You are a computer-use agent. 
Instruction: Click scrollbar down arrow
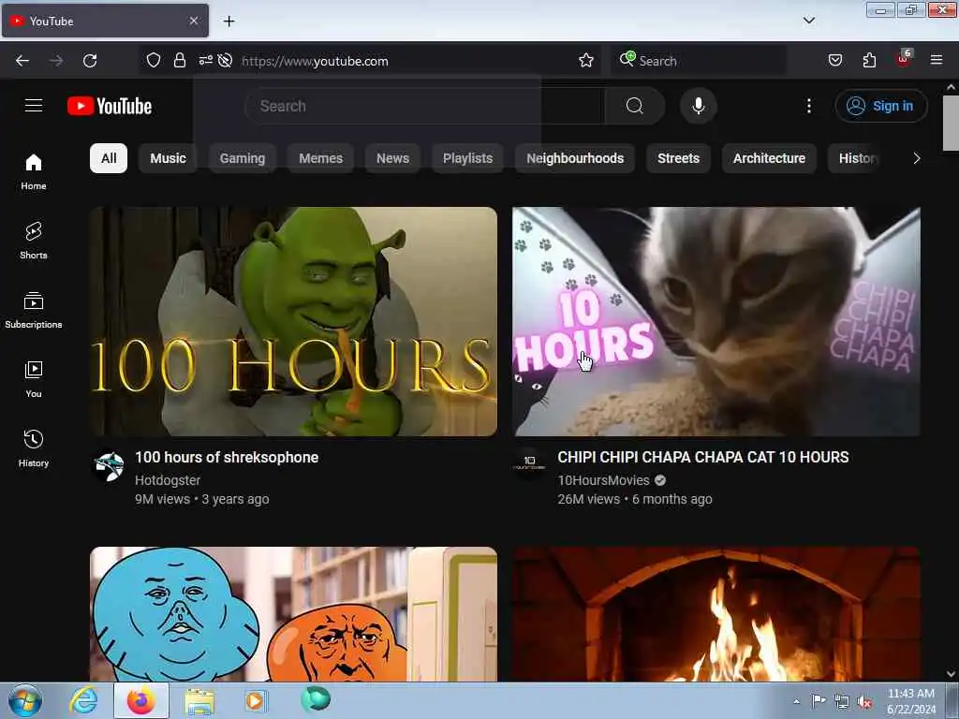(951, 674)
